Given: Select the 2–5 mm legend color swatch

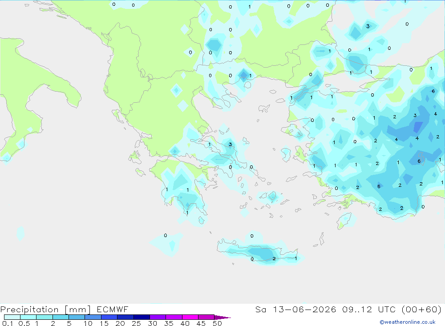Looking at the screenshot, I should tap(61, 317).
